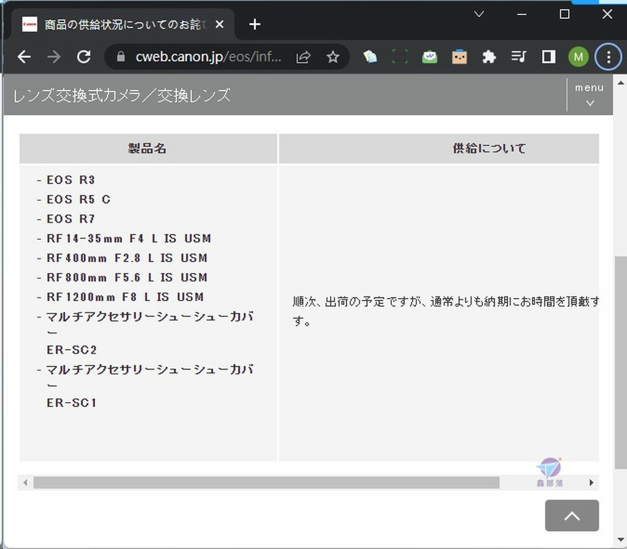Click the forward navigation arrow
The width and height of the screenshot is (627, 549).
tap(54, 57)
